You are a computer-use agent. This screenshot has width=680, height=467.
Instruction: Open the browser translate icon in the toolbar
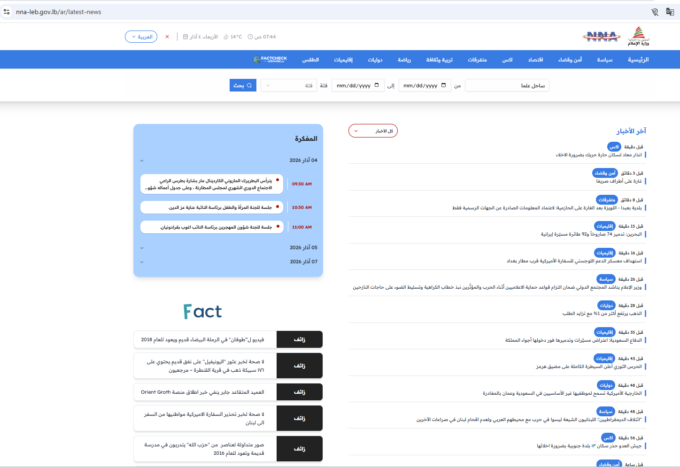click(x=670, y=12)
